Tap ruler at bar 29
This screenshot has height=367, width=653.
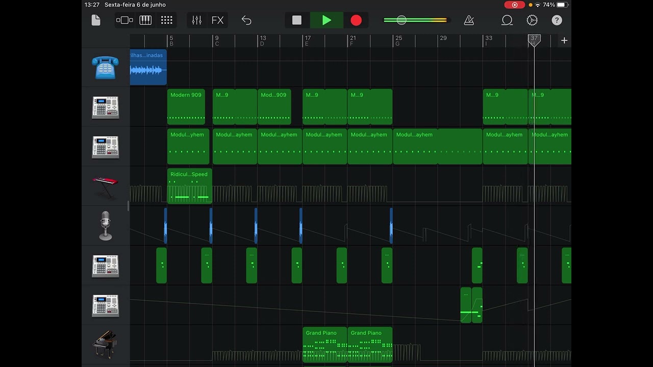(x=443, y=38)
